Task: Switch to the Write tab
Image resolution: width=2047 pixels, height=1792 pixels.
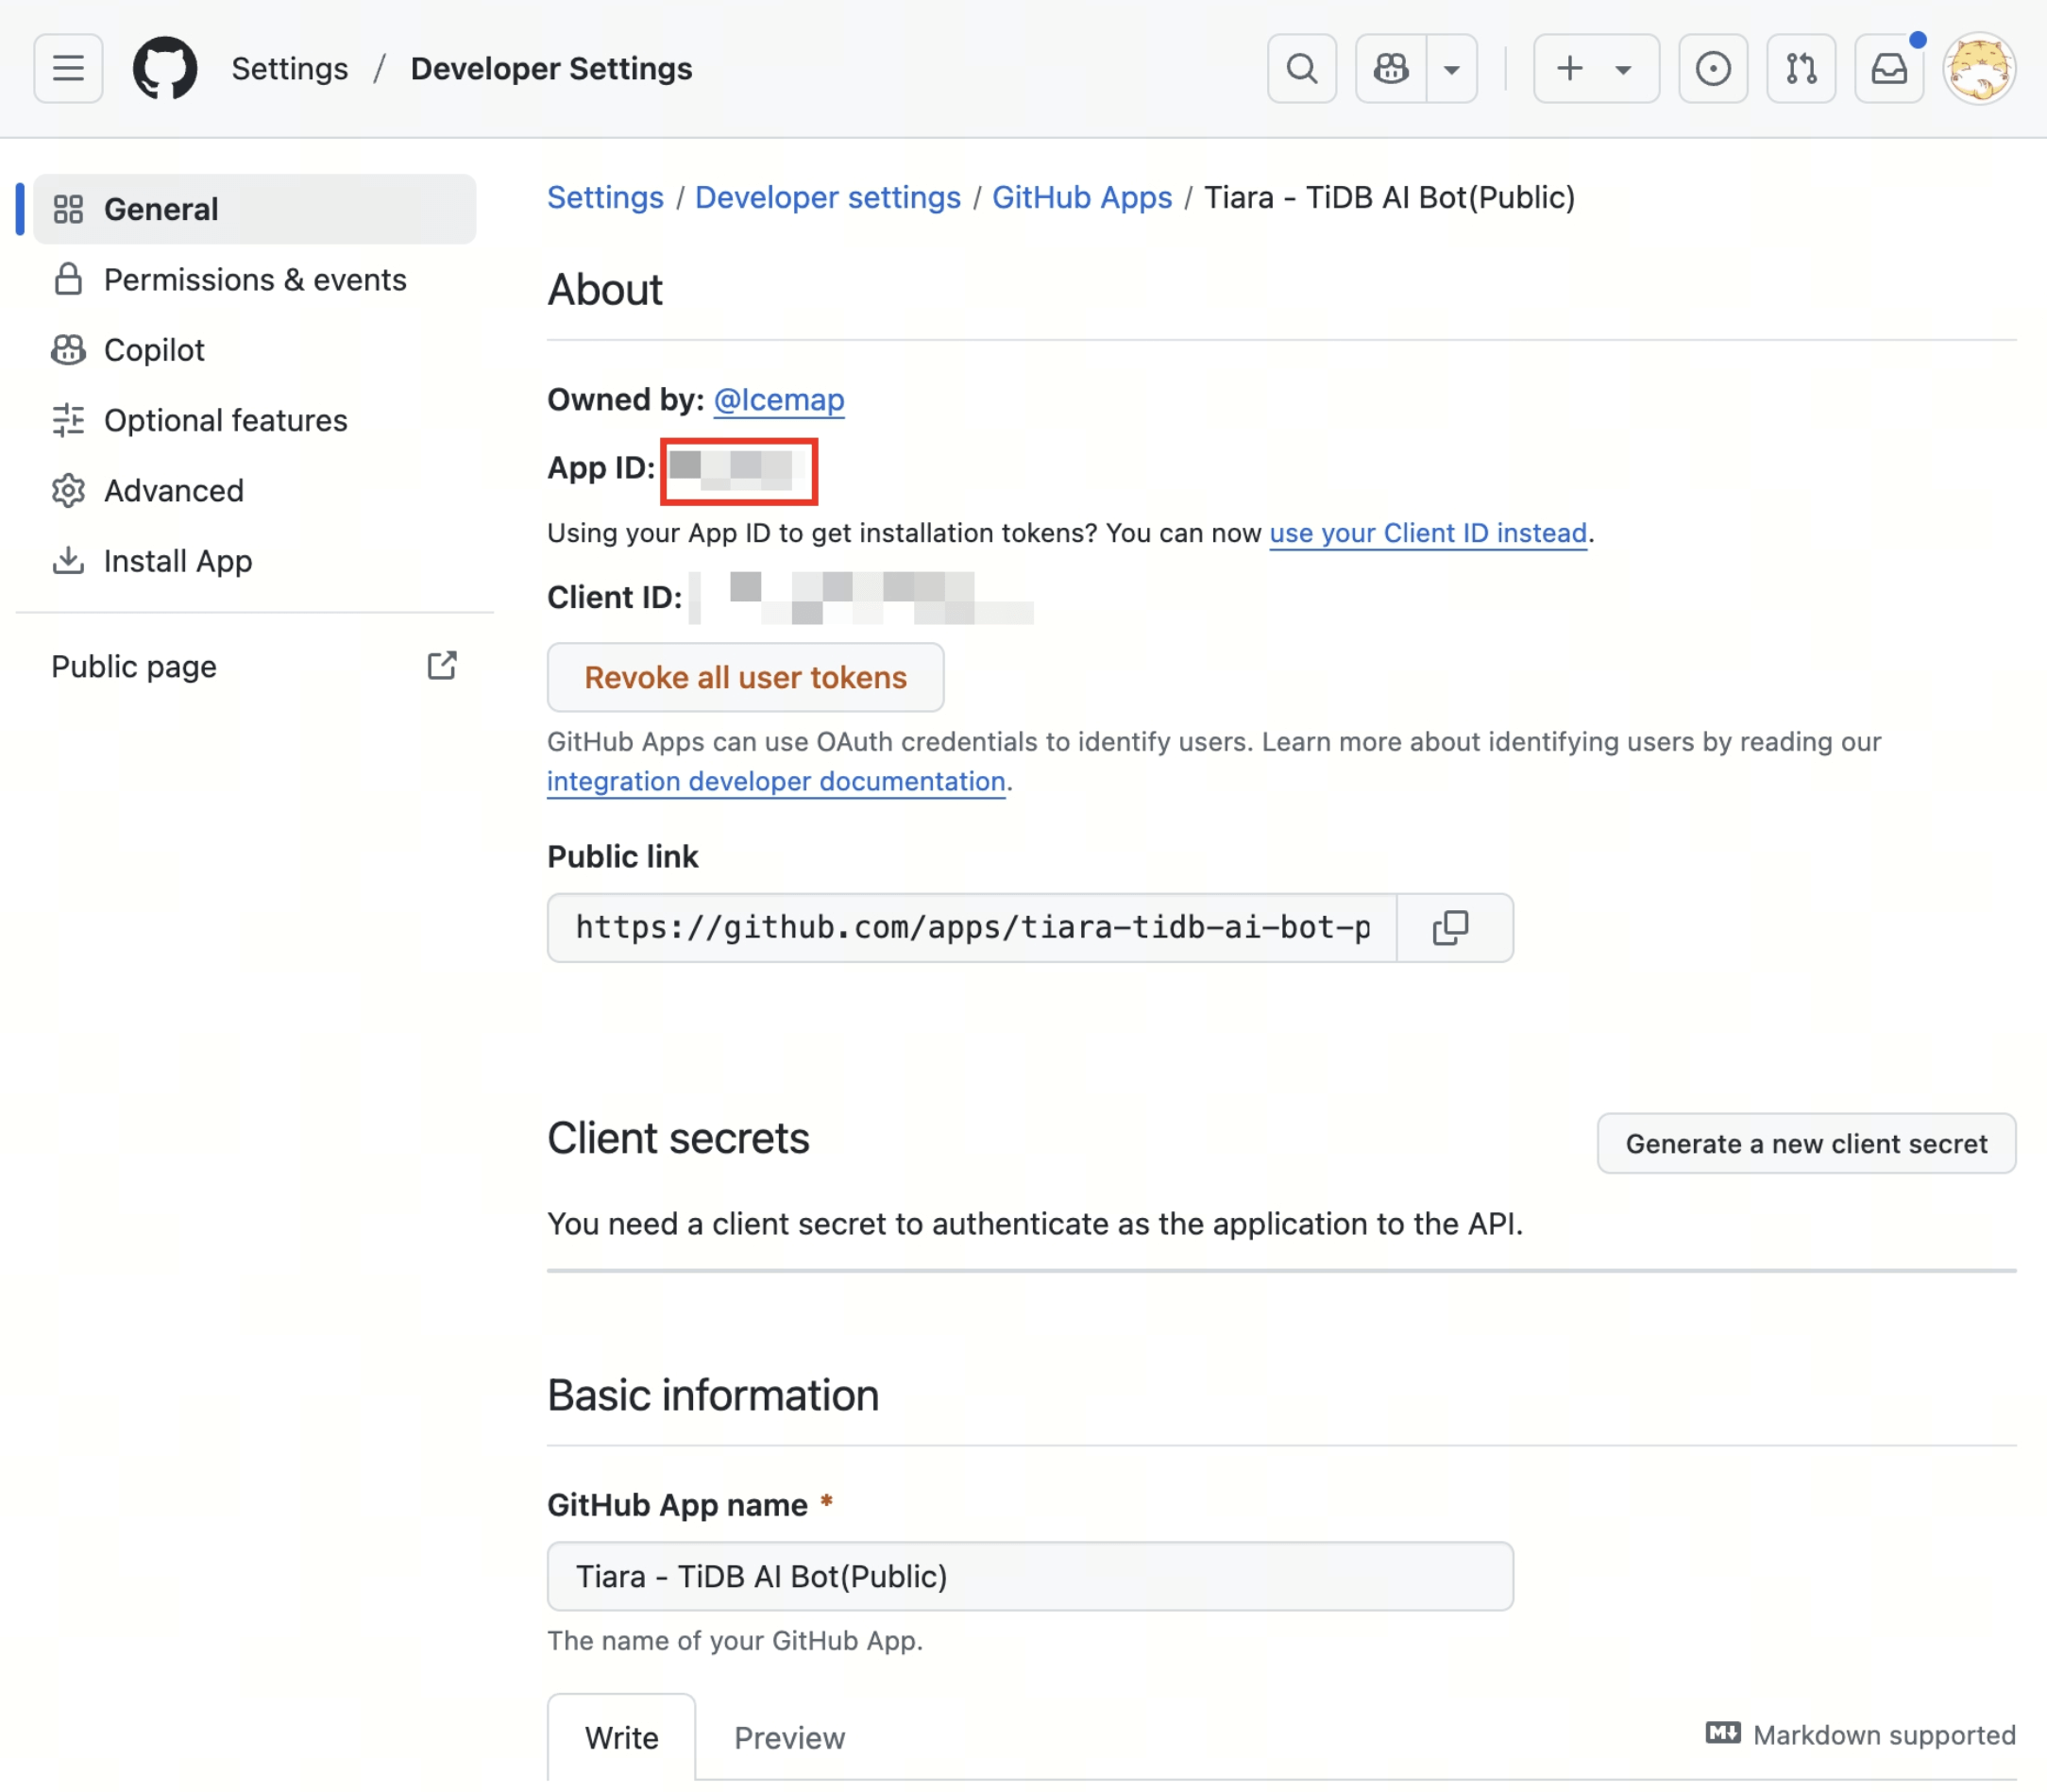Action: click(x=621, y=1738)
